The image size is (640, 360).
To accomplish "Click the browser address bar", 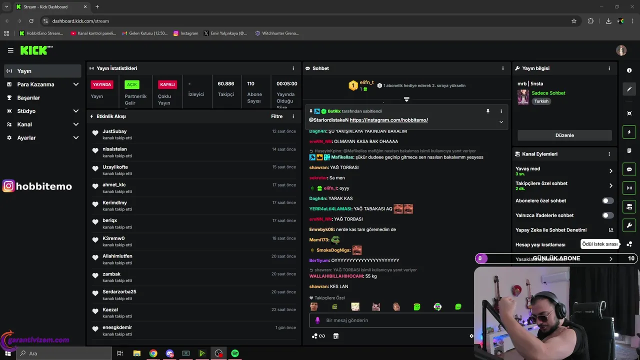I will click(310, 21).
